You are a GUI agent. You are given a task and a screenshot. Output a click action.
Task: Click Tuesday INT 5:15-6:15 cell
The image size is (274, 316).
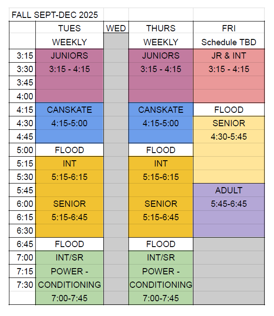tap(69, 170)
